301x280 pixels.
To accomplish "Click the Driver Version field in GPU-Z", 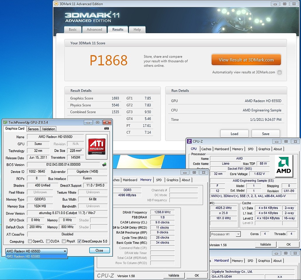I will [67, 213].
